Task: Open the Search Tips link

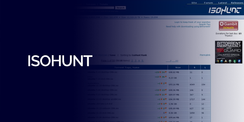Action: pos(205,24)
